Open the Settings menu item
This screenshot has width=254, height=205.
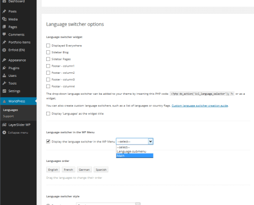click(x=14, y=91)
